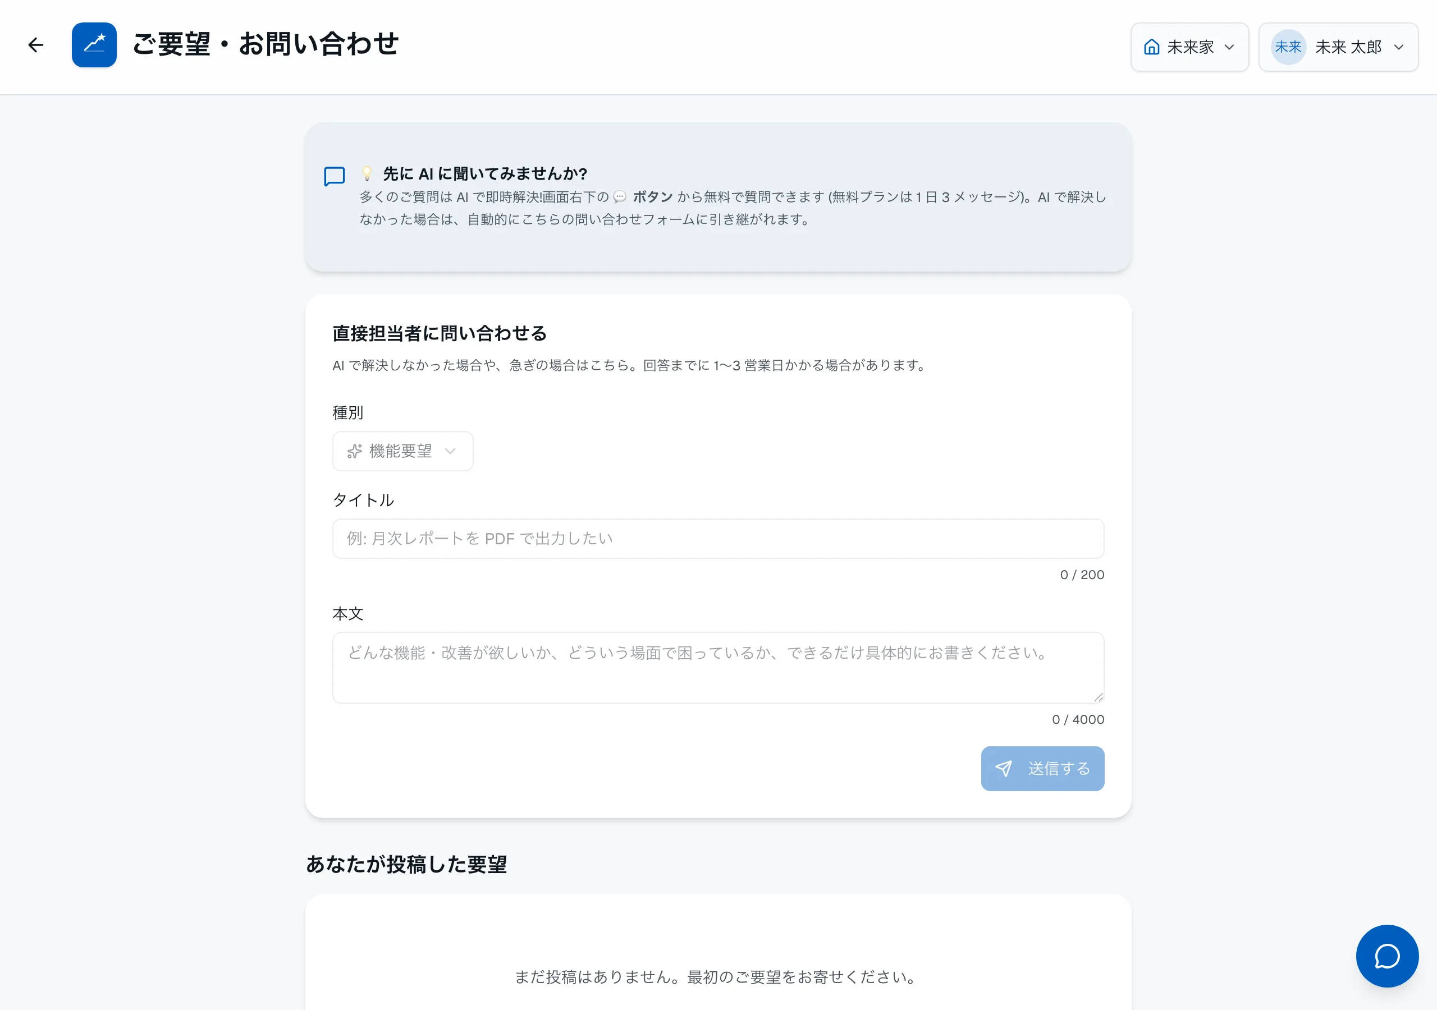The width and height of the screenshot is (1437, 1010).
Task: Open the floating chat bubble button
Action: coord(1387,956)
